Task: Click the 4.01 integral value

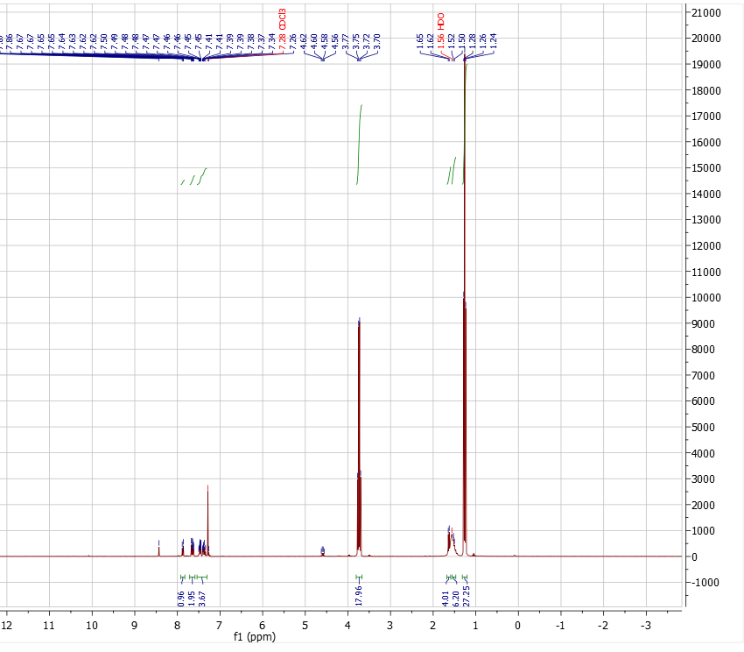Action: (x=444, y=597)
